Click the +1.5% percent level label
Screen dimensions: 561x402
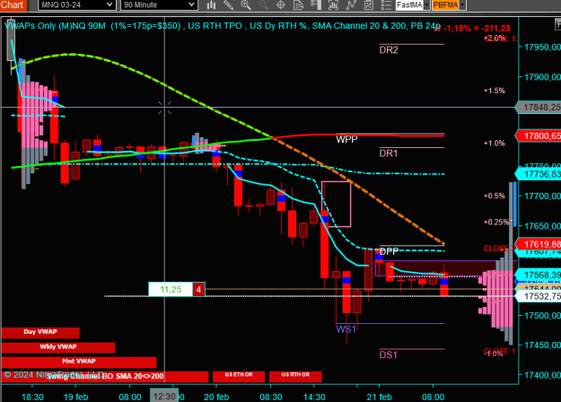point(495,91)
